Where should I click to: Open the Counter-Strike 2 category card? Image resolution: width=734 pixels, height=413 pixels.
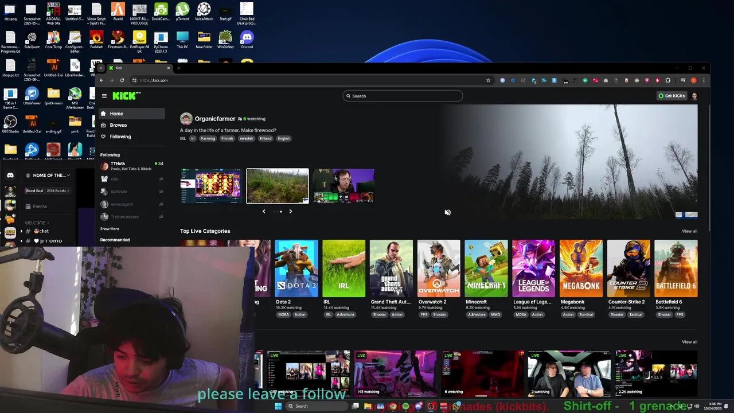(x=628, y=268)
